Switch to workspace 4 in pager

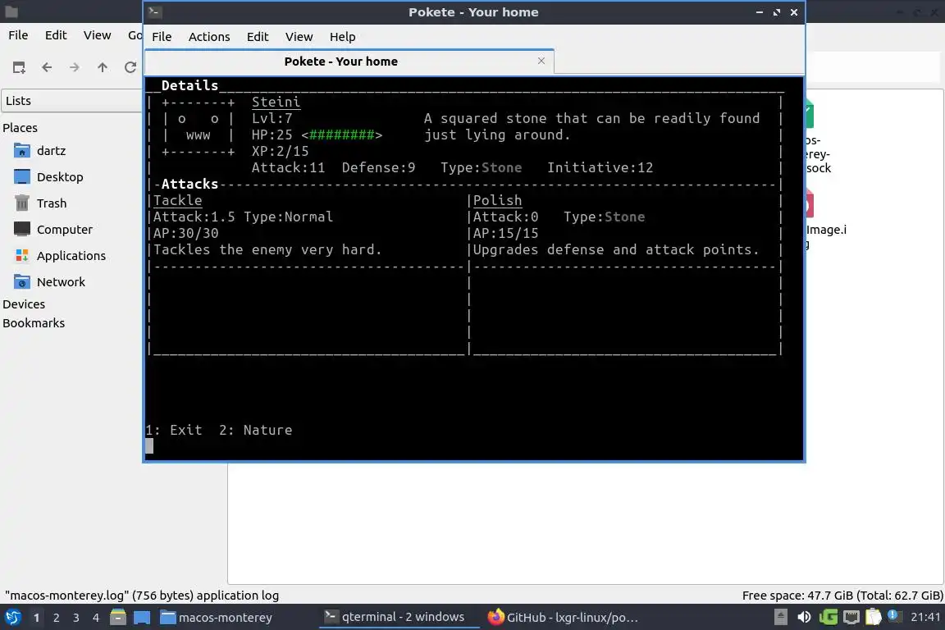point(96,618)
